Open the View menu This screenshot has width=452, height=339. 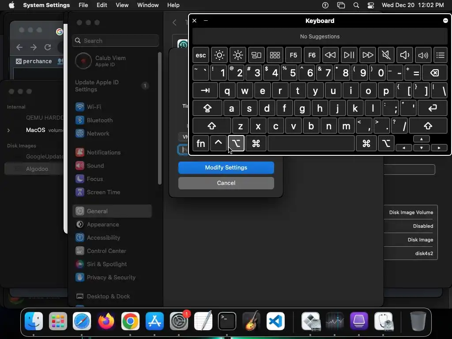point(122,5)
